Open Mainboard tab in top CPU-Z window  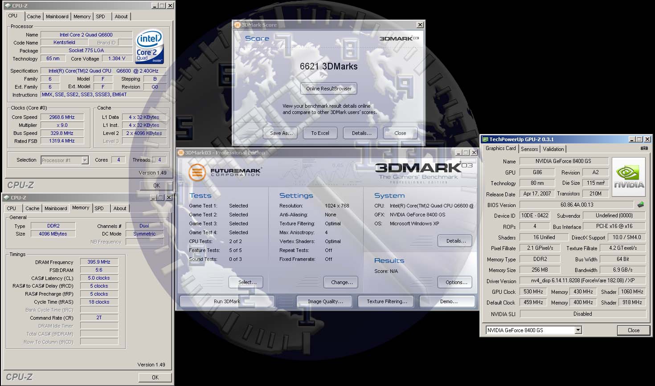tap(57, 16)
